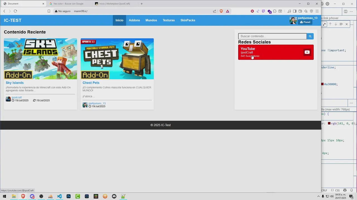Click the search magnifier button next to the search field

click(x=310, y=36)
